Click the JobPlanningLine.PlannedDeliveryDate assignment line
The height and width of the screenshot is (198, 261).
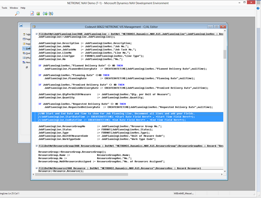tap(126, 69)
